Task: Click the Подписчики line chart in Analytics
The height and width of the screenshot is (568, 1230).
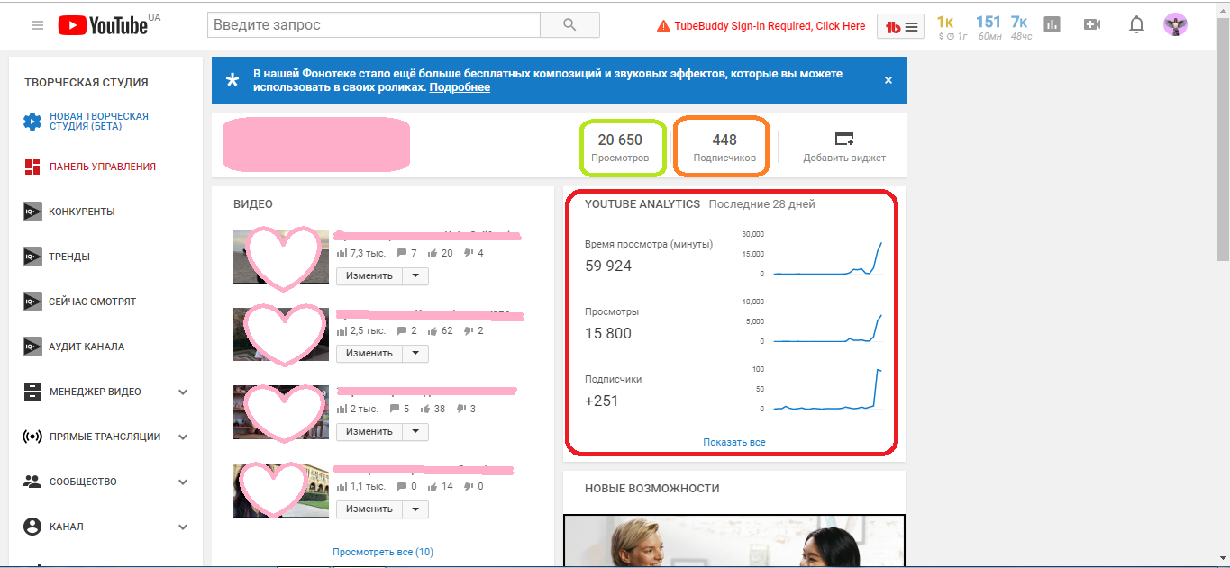Action: (x=827, y=389)
